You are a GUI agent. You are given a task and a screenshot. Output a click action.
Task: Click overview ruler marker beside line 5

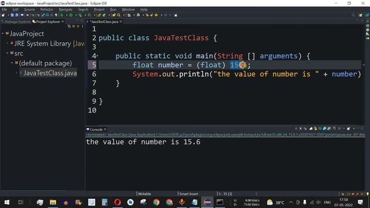point(364,65)
